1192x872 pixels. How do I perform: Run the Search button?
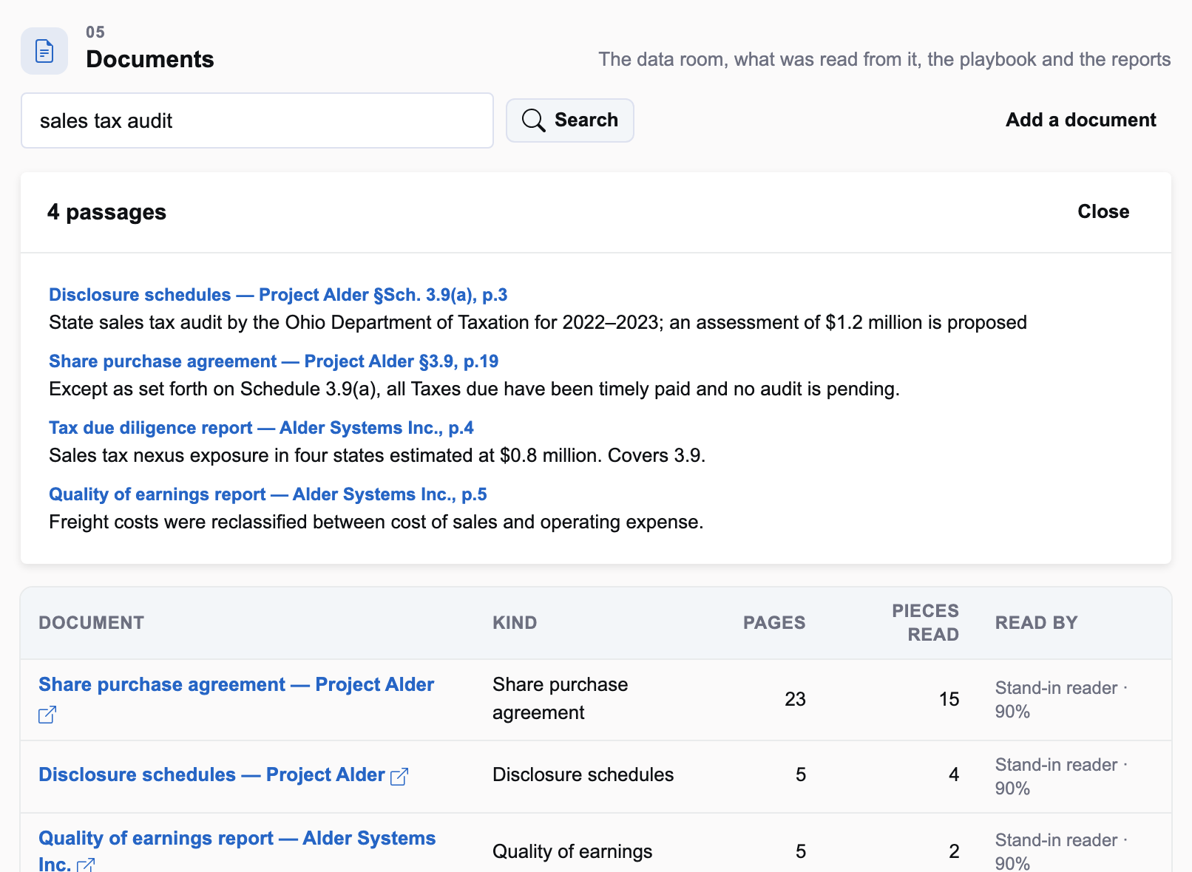[x=570, y=120]
